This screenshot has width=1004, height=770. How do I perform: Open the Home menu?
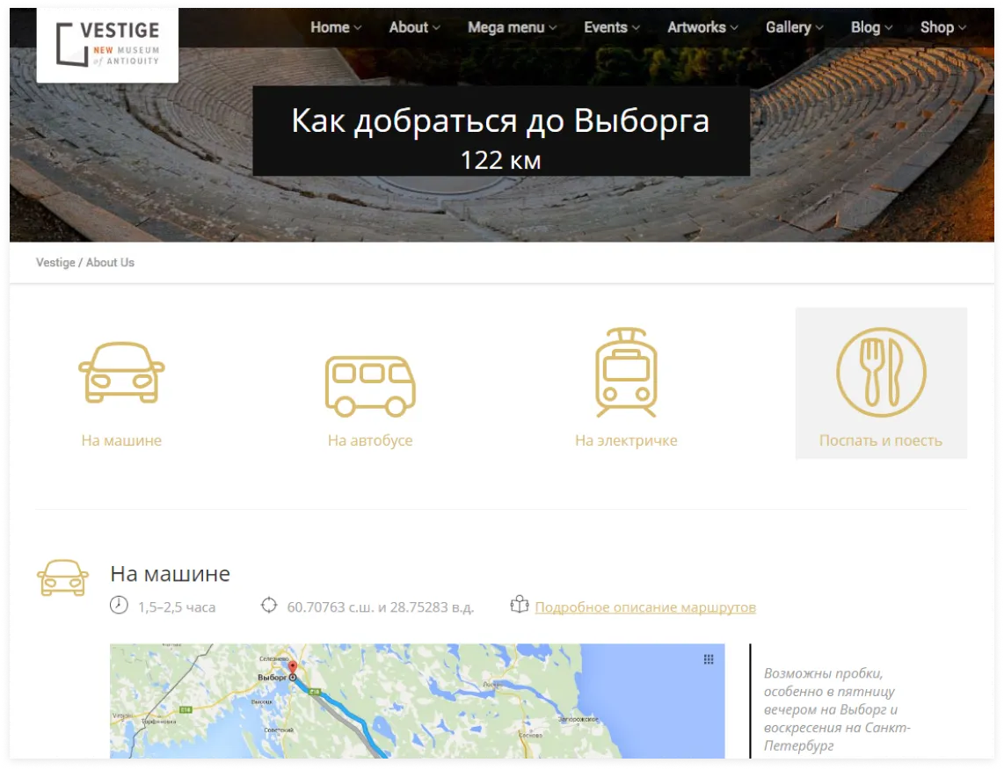pyautogui.click(x=336, y=27)
